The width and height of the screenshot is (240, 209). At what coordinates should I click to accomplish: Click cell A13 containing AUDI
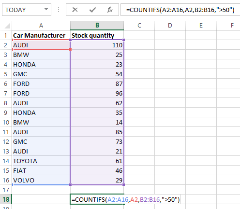coord(41,151)
